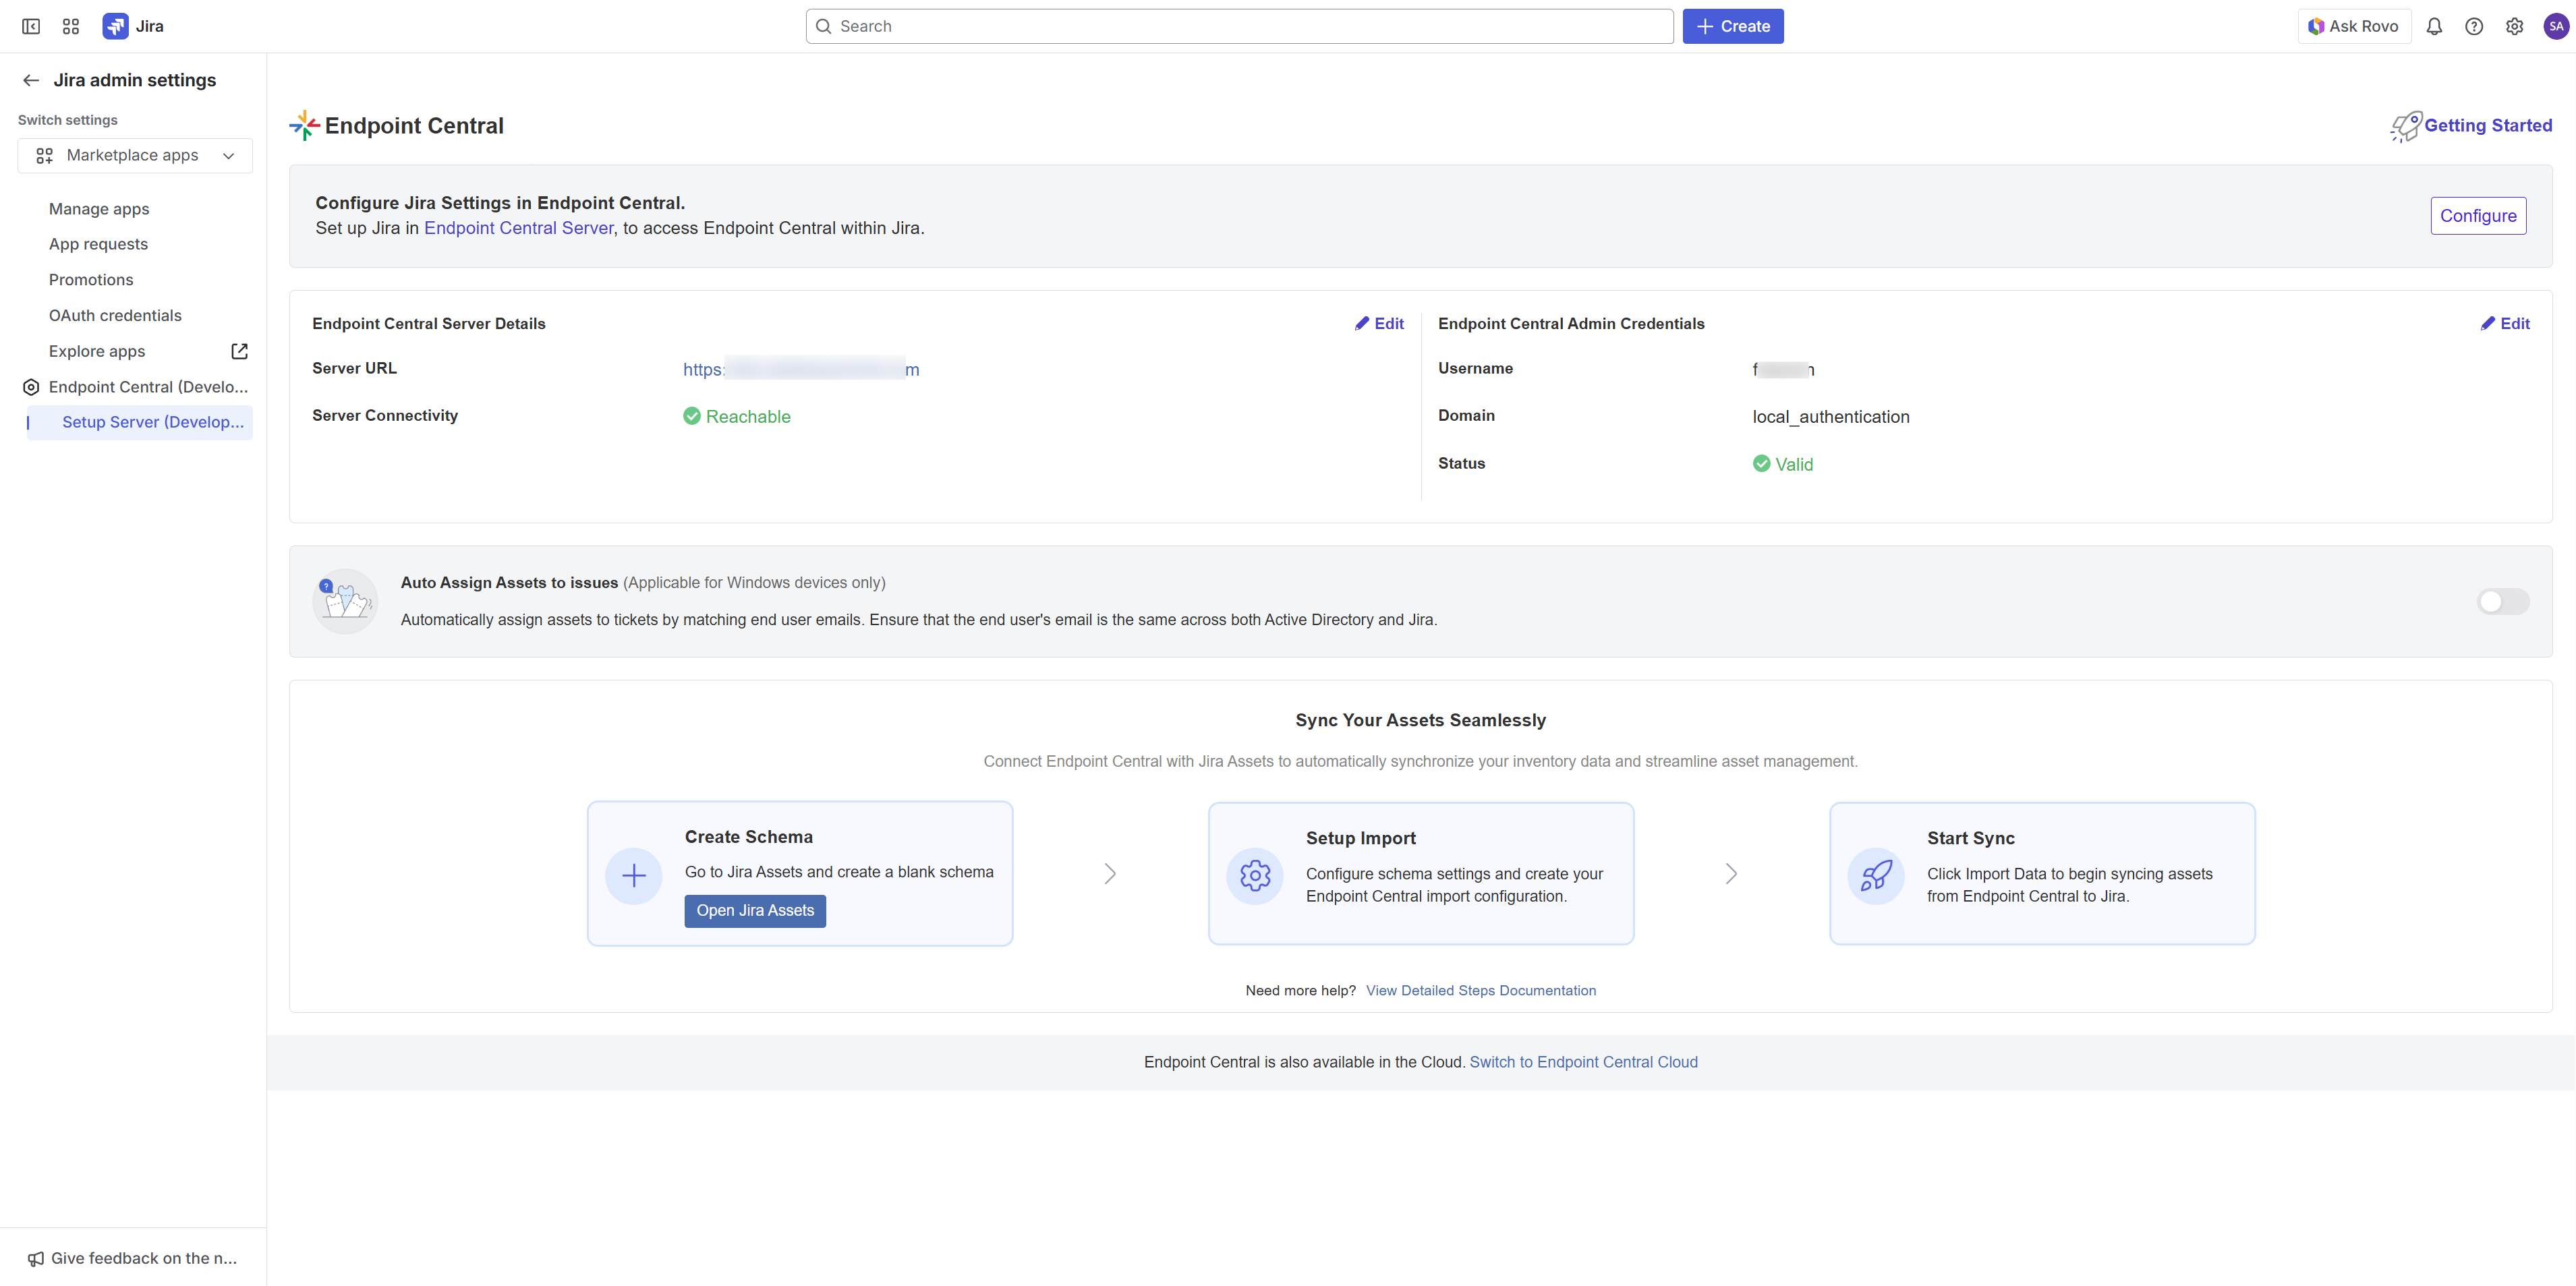
Task: Edit Endpoint Central Server Details
Action: (x=1379, y=323)
